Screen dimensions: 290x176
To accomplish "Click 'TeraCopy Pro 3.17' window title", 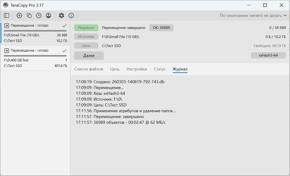I will pos(27,5).
